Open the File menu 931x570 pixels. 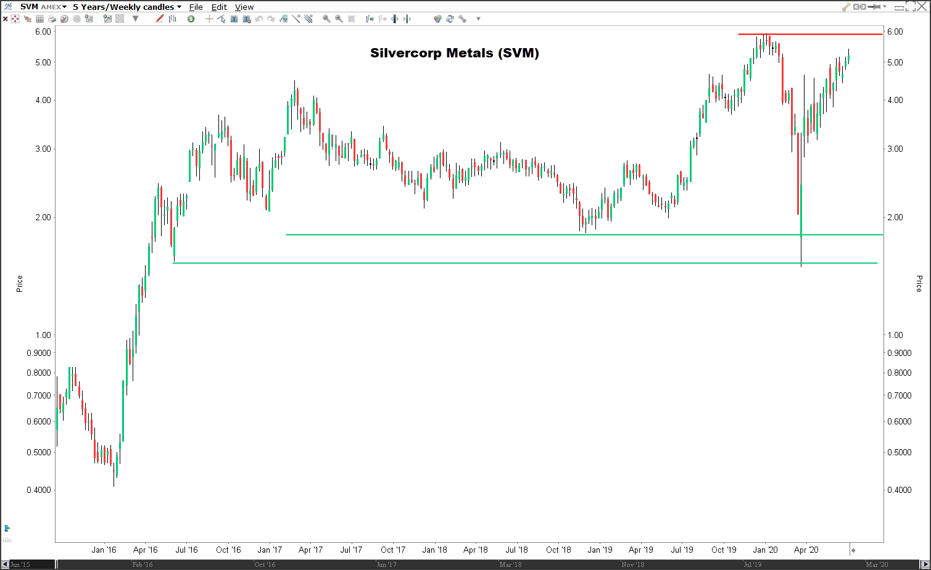pyautogui.click(x=196, y=7)
